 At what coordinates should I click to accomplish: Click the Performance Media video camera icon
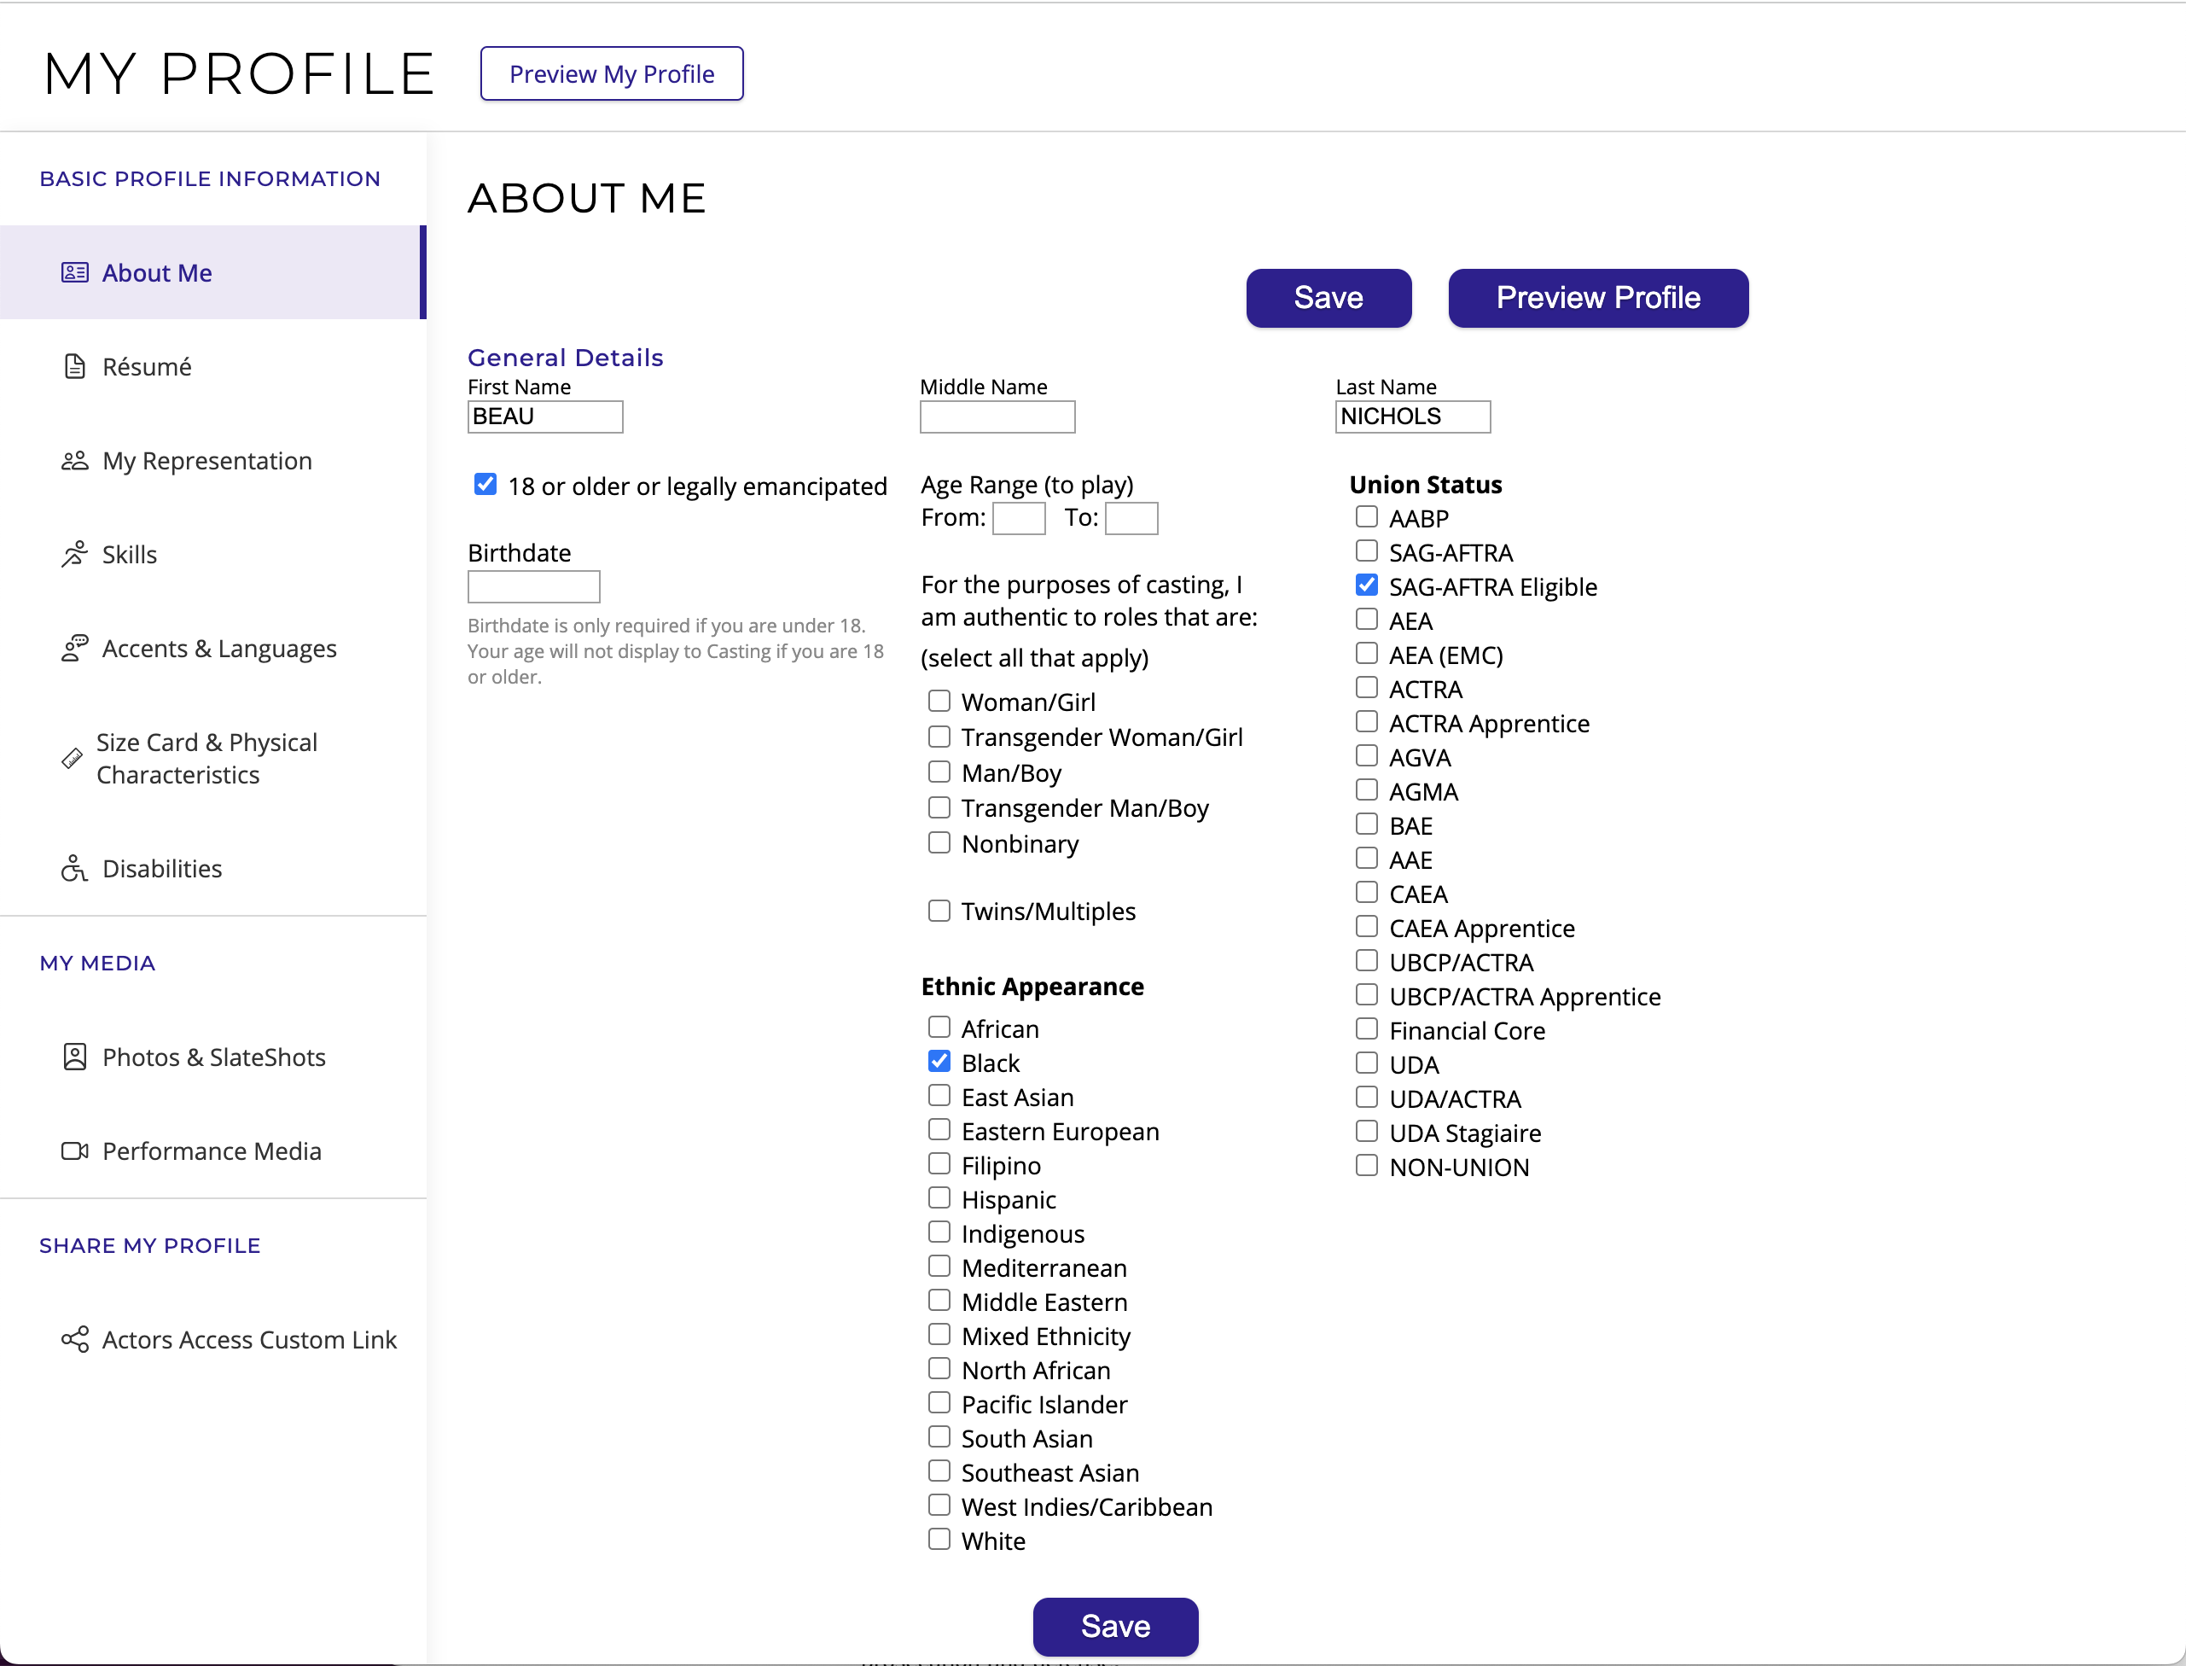click(74, 1151)
